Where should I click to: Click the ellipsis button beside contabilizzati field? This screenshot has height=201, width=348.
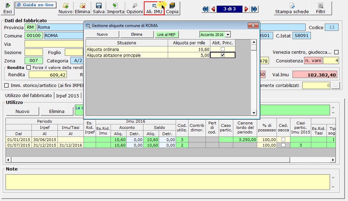pos(336,85)
